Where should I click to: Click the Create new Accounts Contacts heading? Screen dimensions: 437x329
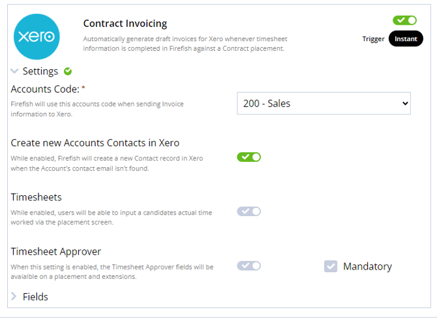pyautogui.click(x=95, y=142)
